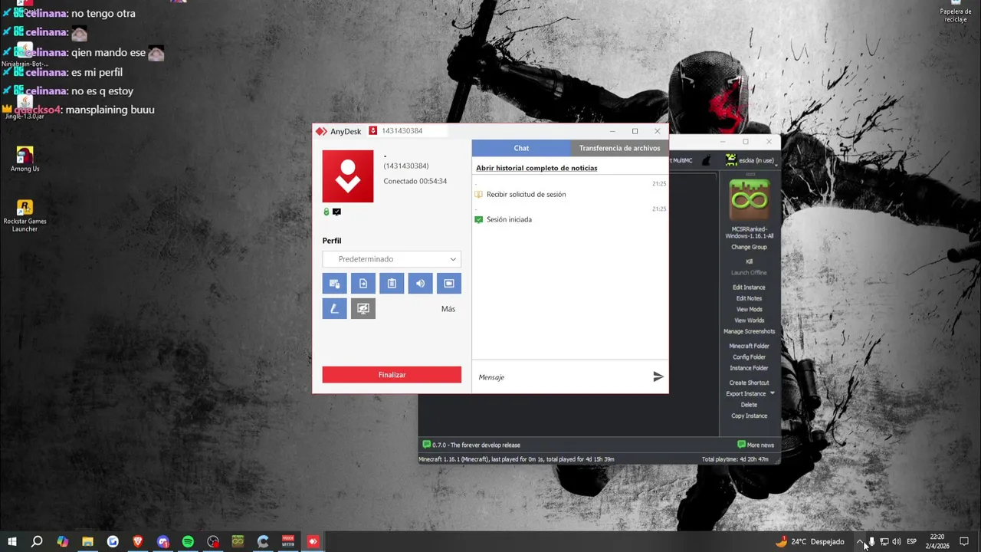Send chat message with arrow icon
The image size is (981, 552).
point(658,376)
